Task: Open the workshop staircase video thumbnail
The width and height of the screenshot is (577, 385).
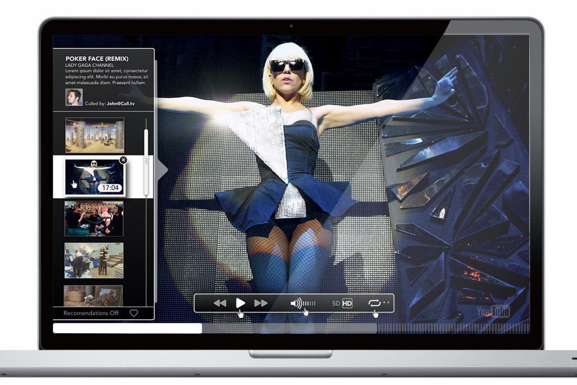Action: click(94, 260)
